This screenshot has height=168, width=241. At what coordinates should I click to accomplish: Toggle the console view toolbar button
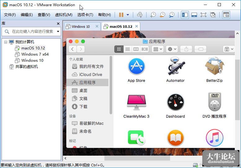(x=226, y=15)
